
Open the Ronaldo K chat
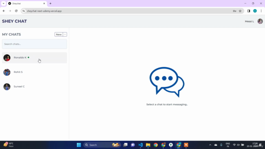(34, 58)
